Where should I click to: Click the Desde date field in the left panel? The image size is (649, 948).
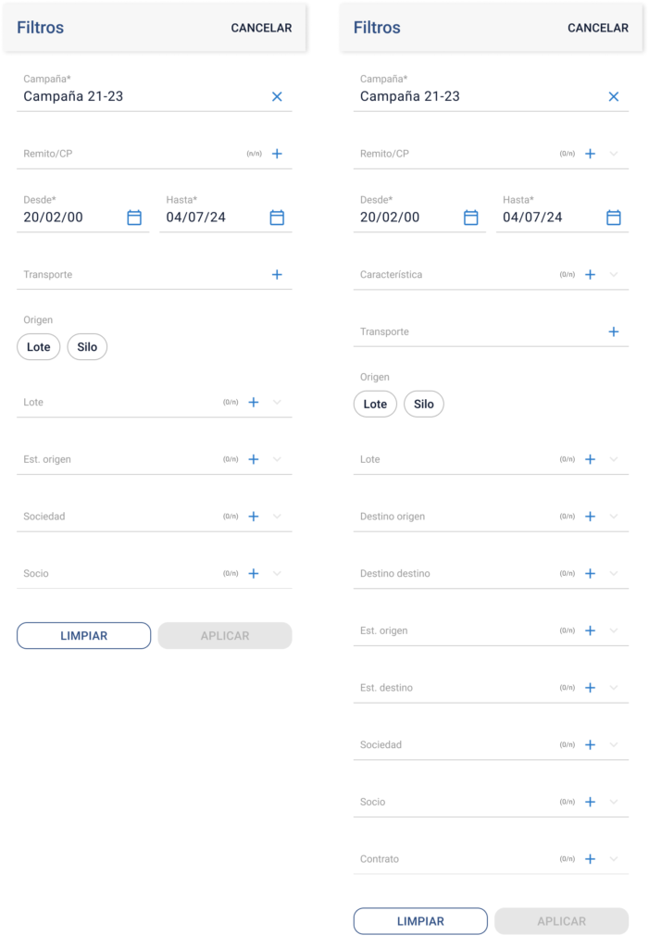tap(69, 218)
